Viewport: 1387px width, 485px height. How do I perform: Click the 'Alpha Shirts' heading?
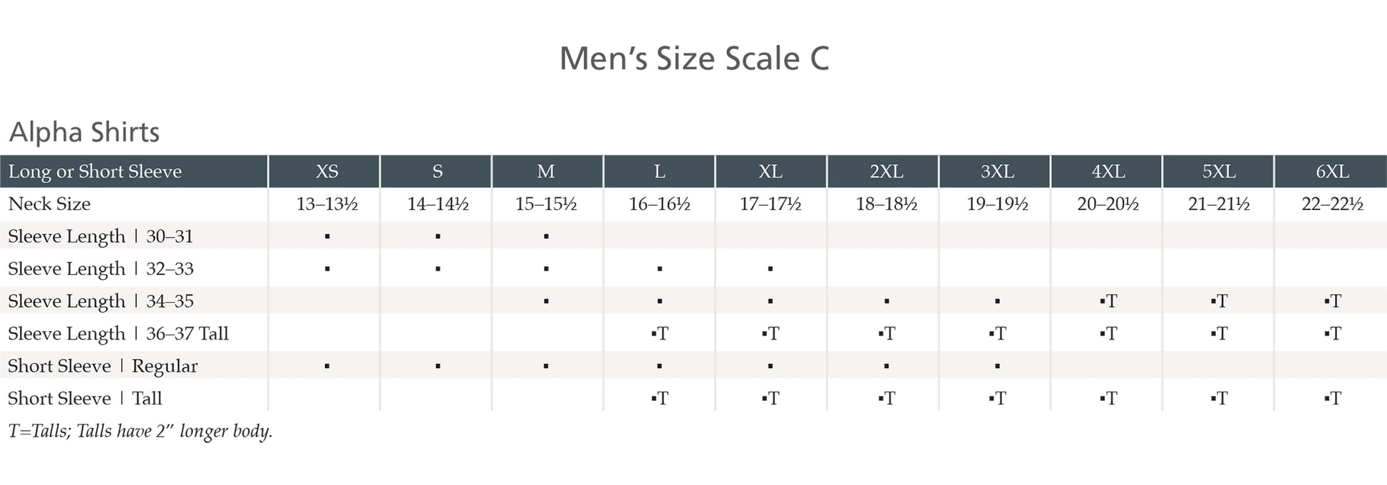84,132
